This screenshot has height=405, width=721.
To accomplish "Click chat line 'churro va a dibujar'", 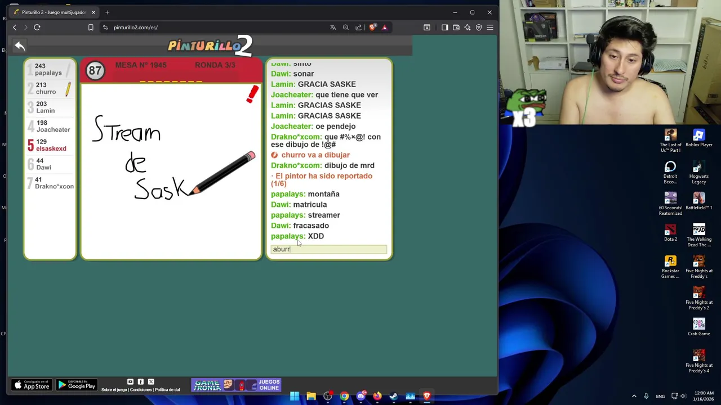I will point(310,155).
